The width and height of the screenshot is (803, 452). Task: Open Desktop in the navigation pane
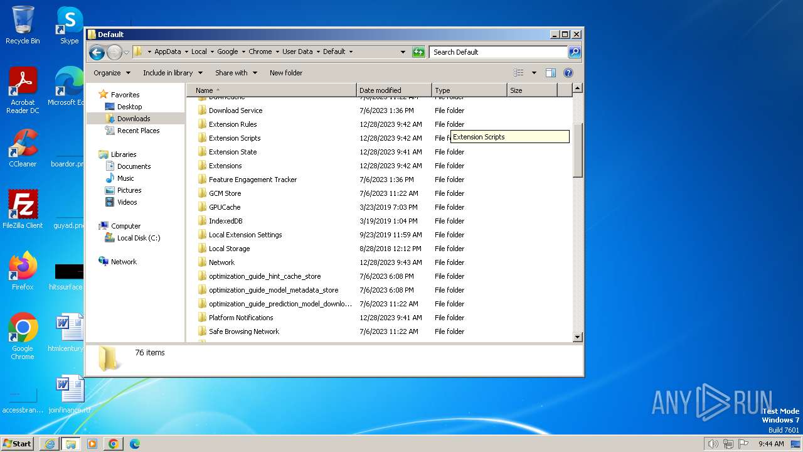pyautogui.click(x=129, y=107)
